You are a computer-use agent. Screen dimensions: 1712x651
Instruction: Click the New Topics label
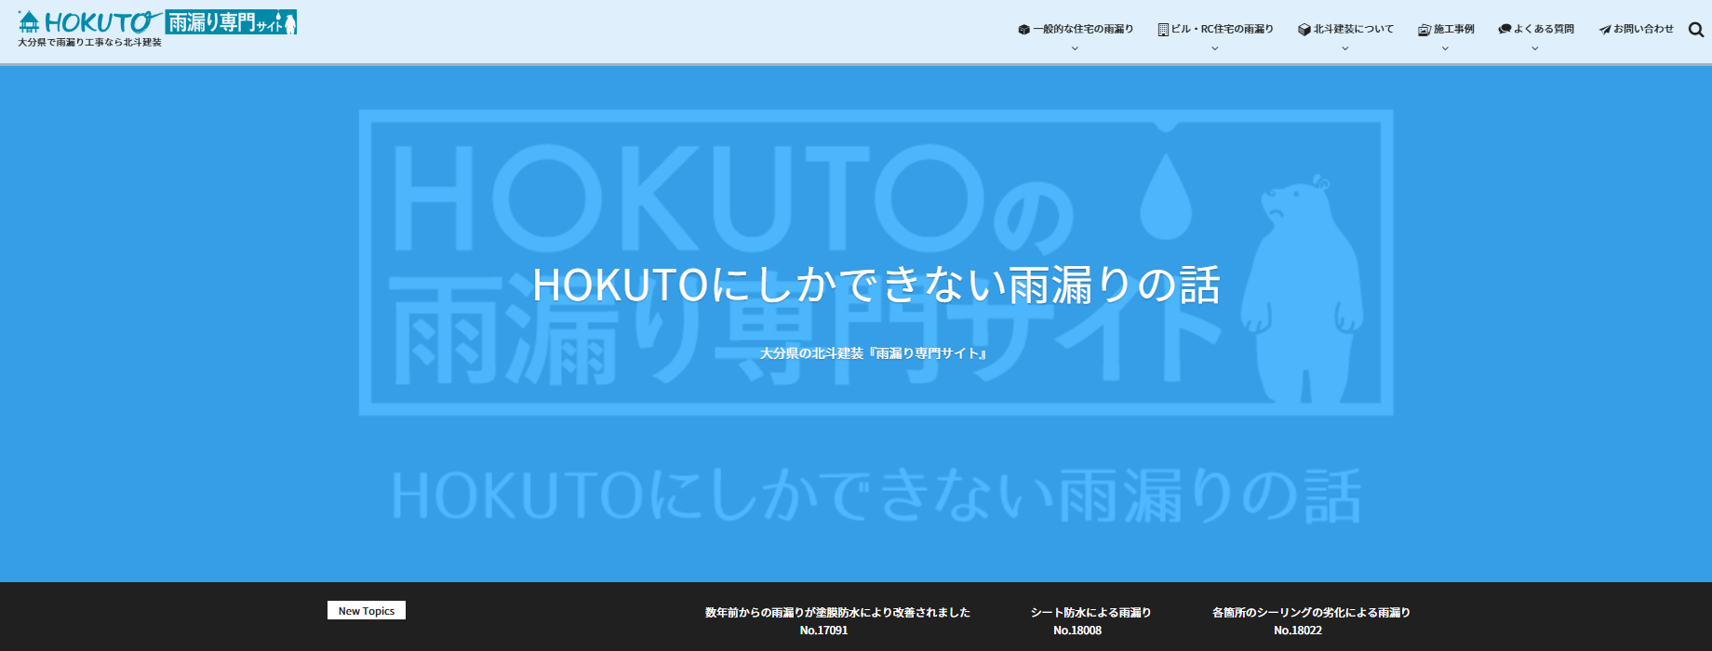367,611
